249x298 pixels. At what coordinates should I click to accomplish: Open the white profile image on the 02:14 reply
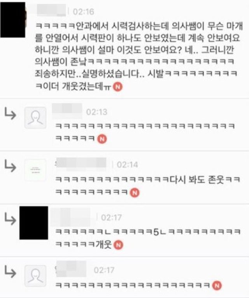pyautogui.click(x=35, y=170)
